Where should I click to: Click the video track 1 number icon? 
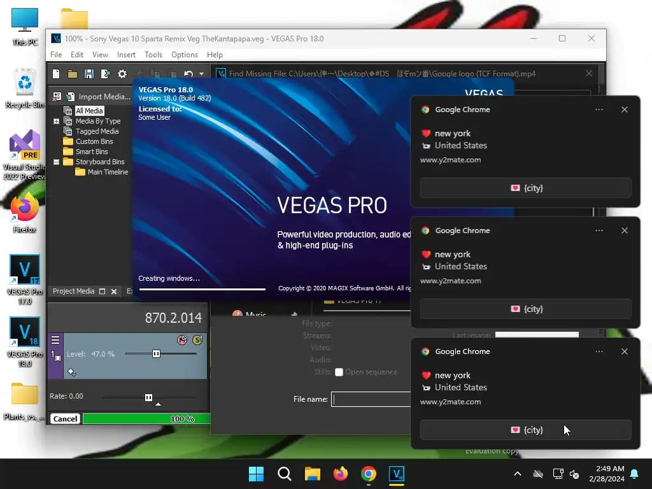tap(55, 356)
